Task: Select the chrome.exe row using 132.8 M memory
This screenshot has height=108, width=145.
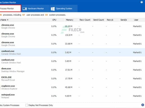Action: tap(72, 35)
